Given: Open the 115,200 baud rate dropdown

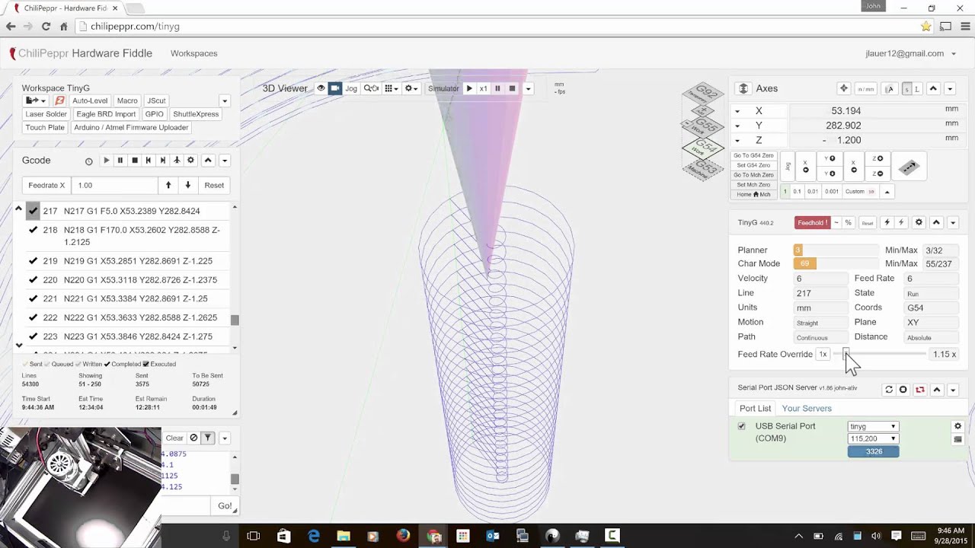Looking at the screenshot, I should pos(873,438).
